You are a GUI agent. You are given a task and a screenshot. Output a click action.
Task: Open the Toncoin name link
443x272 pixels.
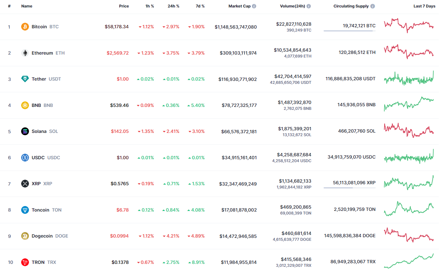pos(40,210)
